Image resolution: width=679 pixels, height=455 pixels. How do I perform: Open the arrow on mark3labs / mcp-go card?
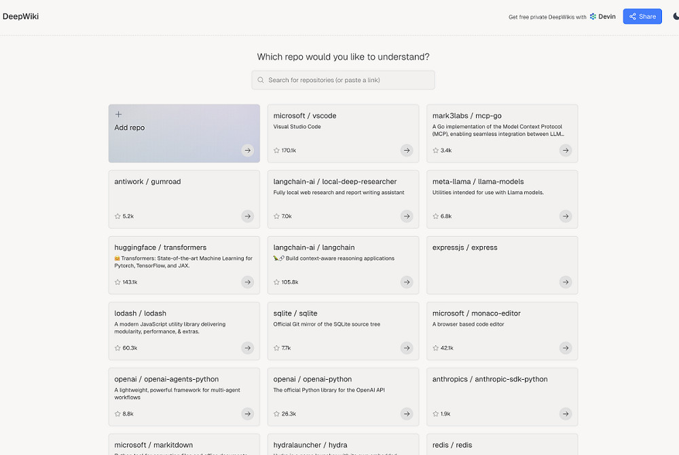[x=565, y=151]
